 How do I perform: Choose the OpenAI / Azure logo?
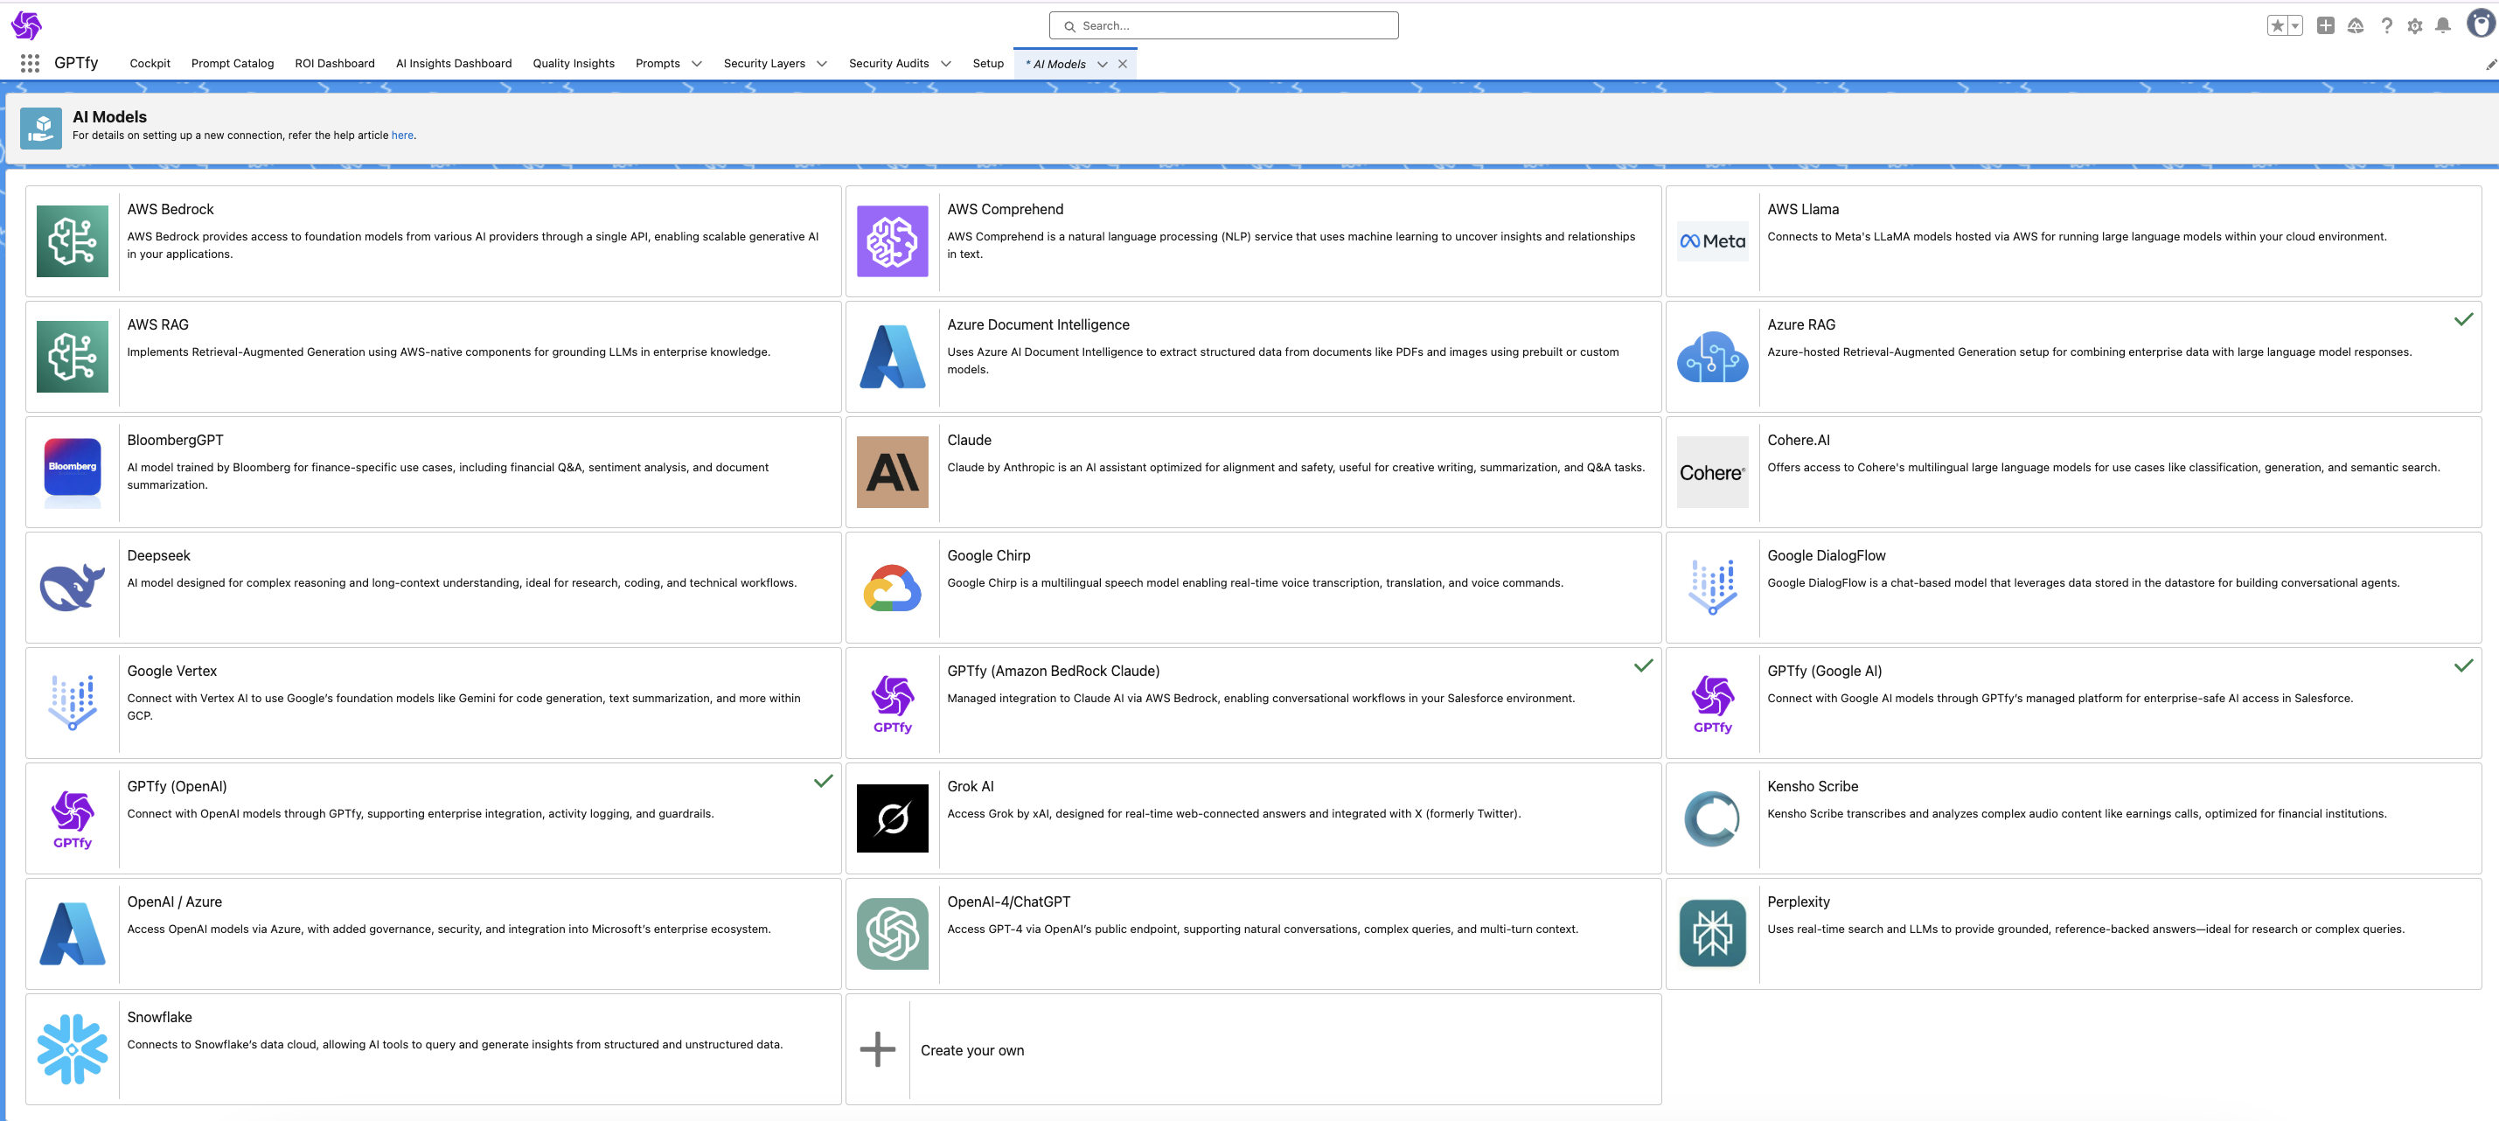tap(73, 934)
